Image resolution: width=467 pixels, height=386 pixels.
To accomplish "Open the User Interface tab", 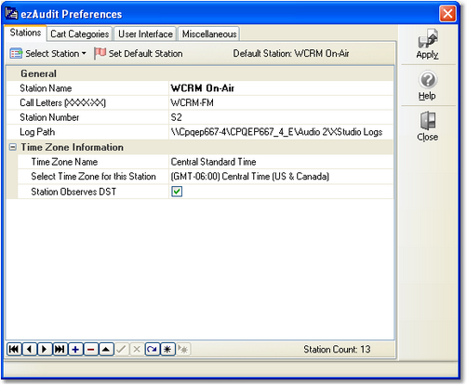I will coord(145,33).
